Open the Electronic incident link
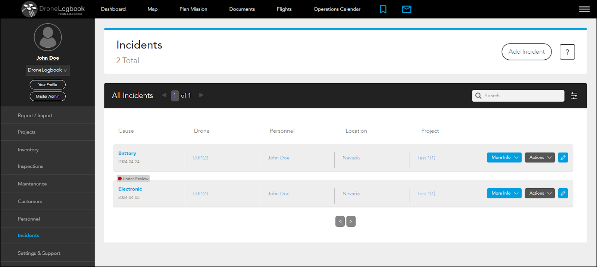 (x=130, y=189)
